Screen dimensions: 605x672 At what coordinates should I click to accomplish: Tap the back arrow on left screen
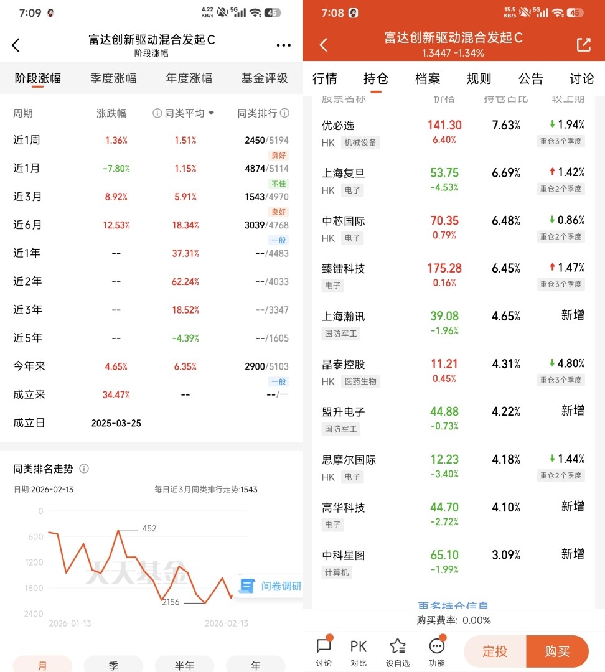(16, 45)
